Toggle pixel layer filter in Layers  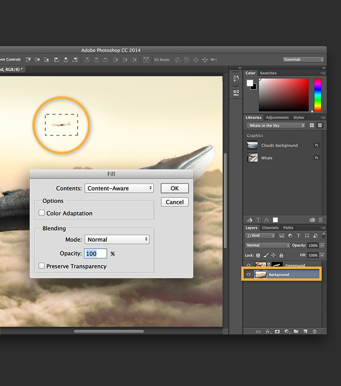tap(282, 236)
